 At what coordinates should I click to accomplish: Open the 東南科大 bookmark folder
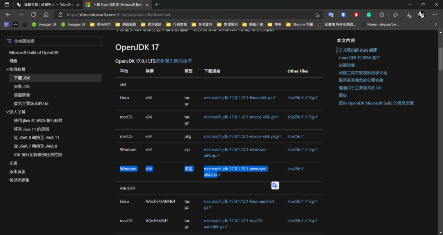[100, 25]
